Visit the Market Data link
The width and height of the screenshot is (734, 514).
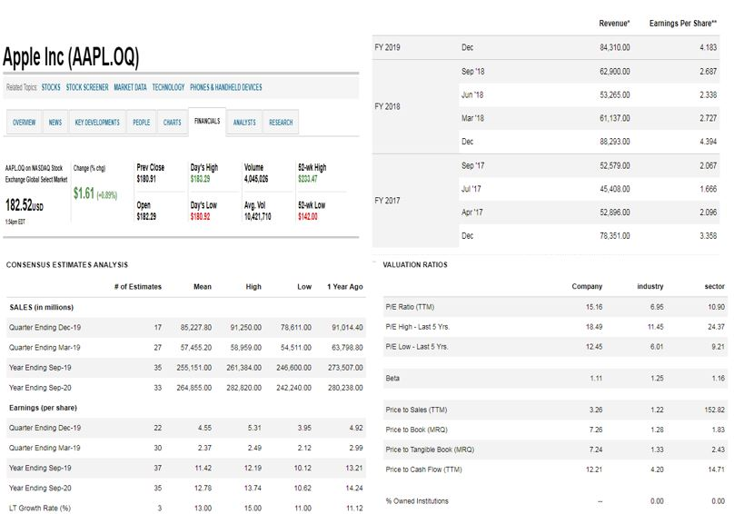(x=130, y=87)
